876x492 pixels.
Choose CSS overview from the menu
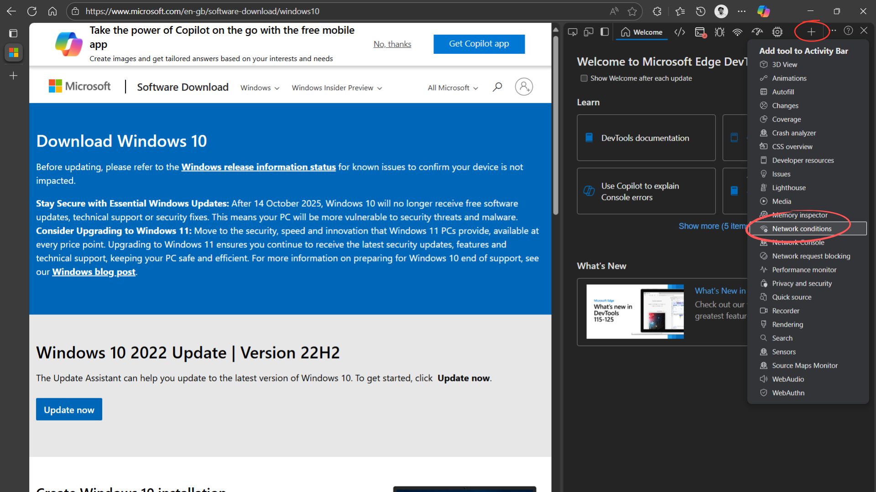(x=808, y=147)
